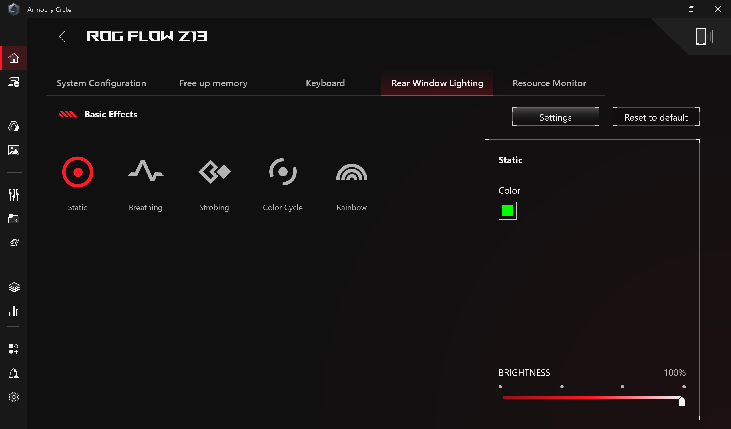Minimize the Armoury Crate window
Screen dimensions: 731x429
665,9
